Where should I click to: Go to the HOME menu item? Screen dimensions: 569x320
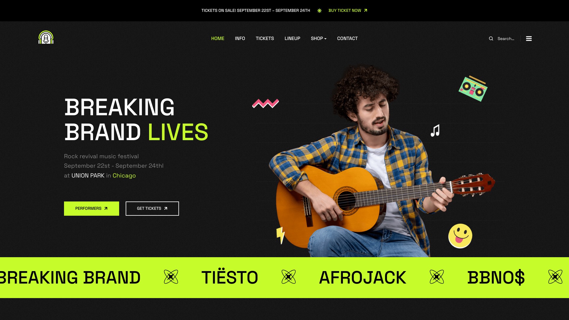click(x=218, y=39)
